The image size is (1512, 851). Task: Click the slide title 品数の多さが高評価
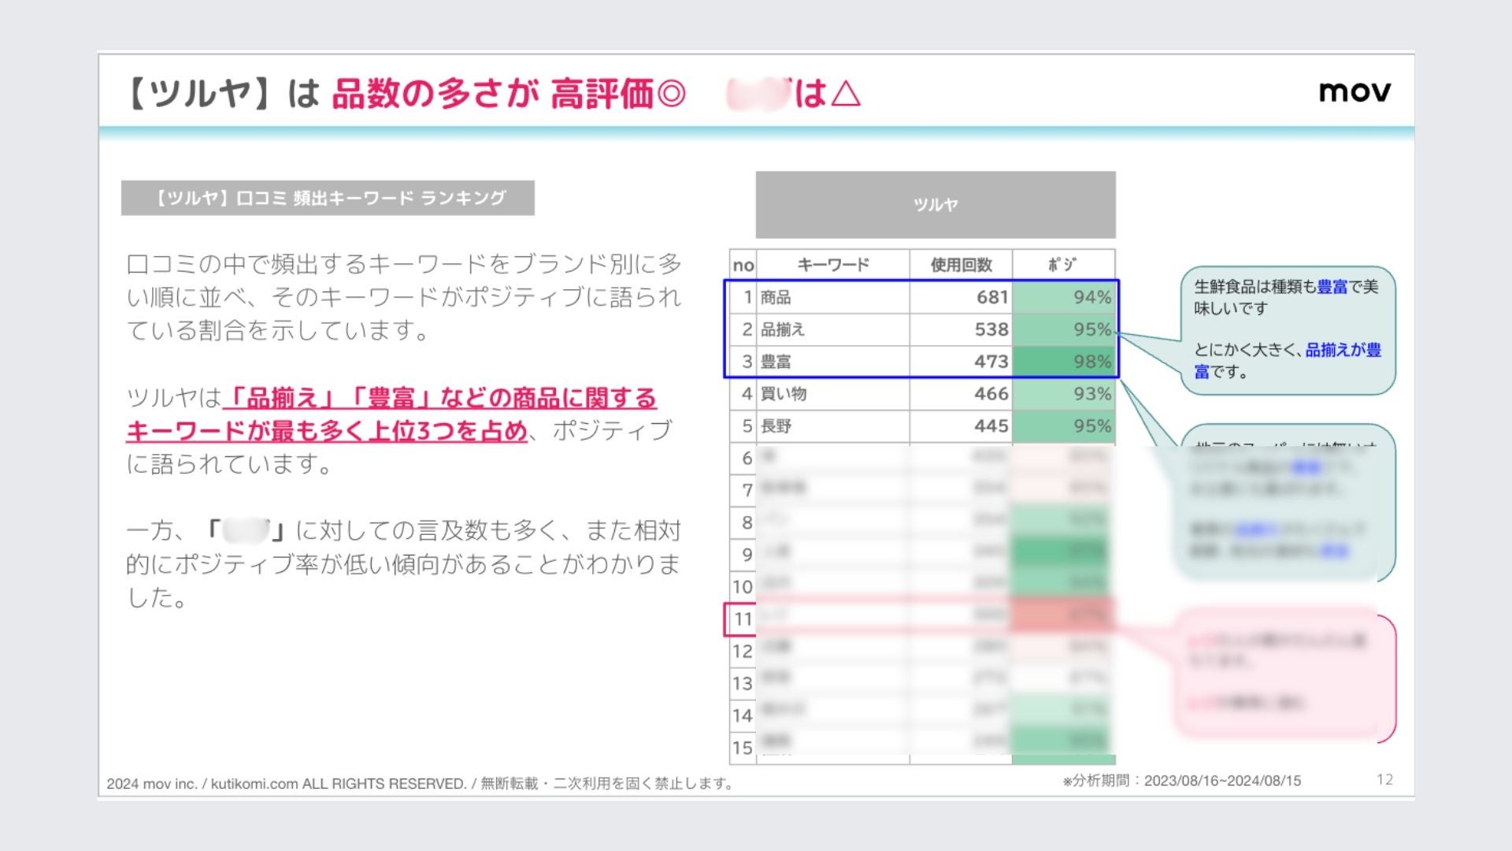click(x=508, y=93)
